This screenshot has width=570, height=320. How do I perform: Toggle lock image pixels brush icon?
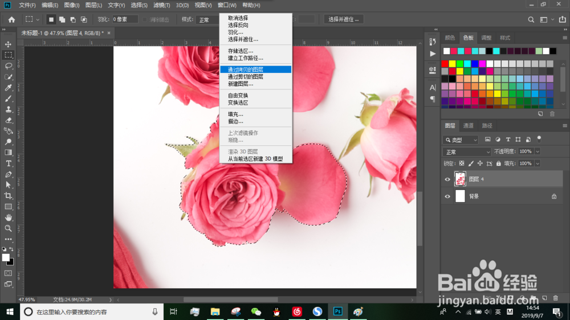pyautogui.click(x=471, y=163)
